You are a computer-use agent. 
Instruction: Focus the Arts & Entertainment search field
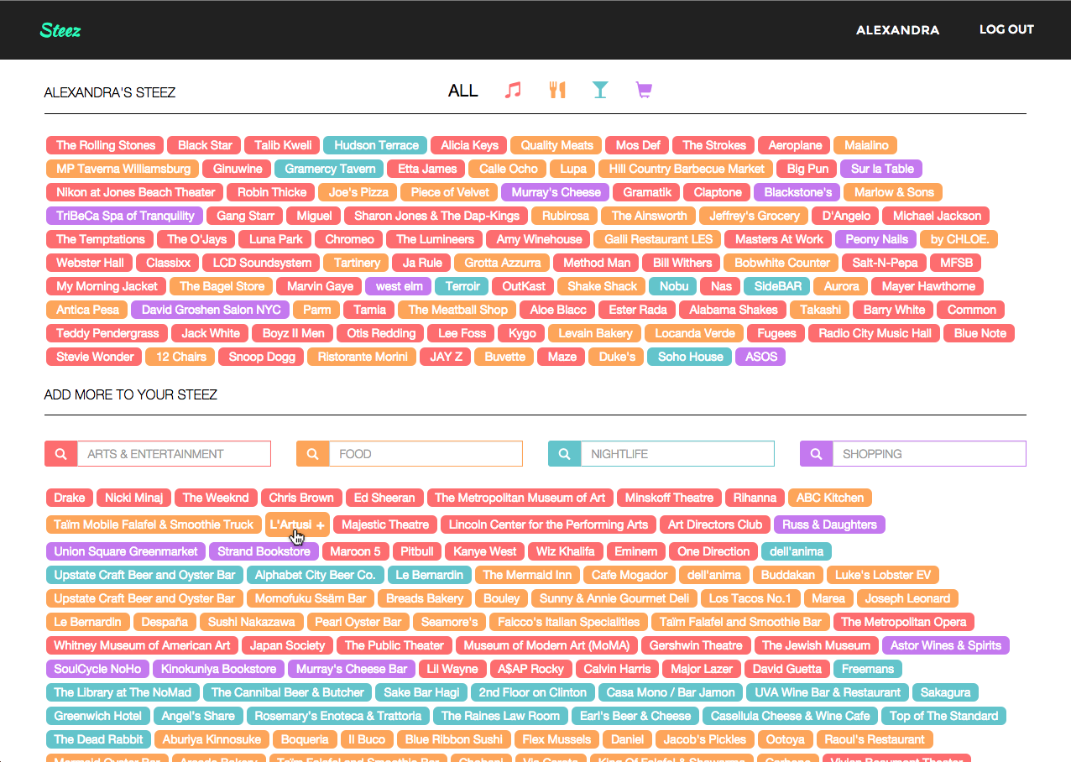174,454
